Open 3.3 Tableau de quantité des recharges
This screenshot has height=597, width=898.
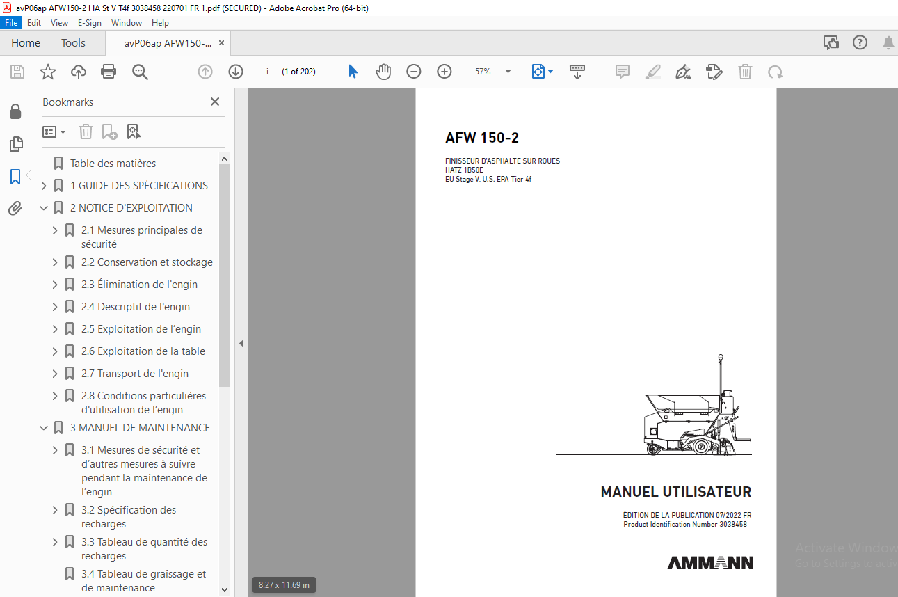(145, 549)
